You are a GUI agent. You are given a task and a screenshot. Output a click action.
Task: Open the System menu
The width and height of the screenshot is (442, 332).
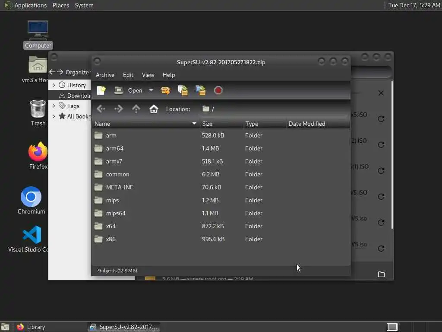(84, 5)
